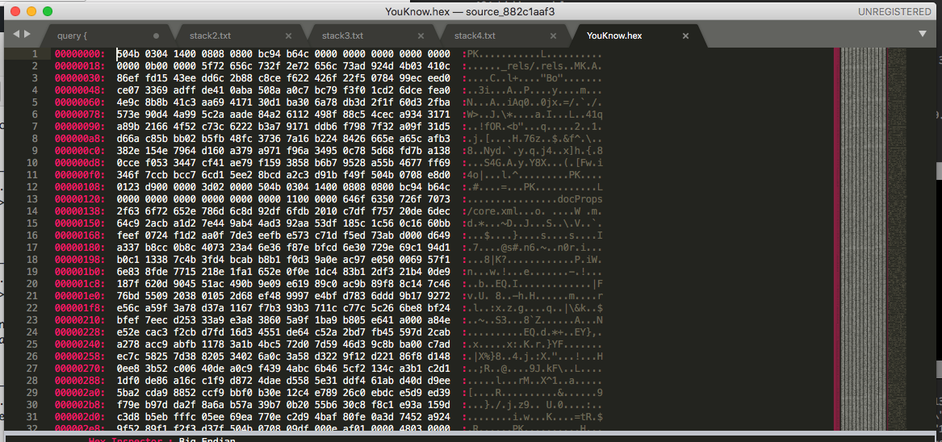The height and width of the screenshot is (442, 942).
Task: Click the vertical scrollbar at right edge
Action: (936, 169)
